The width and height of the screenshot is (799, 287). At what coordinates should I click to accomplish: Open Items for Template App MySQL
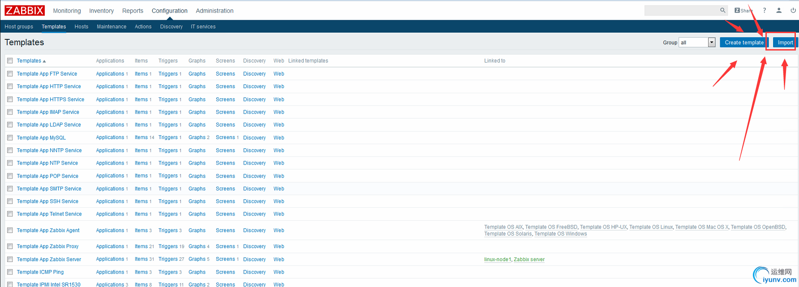coord(141,138)
